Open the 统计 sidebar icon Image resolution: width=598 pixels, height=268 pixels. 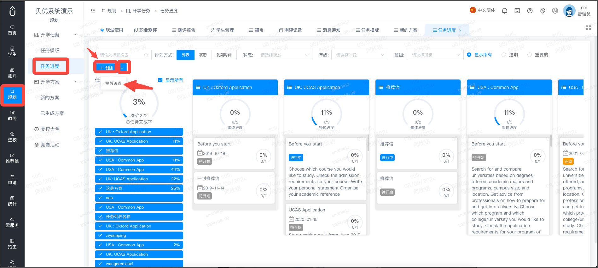tap(12, 201)
